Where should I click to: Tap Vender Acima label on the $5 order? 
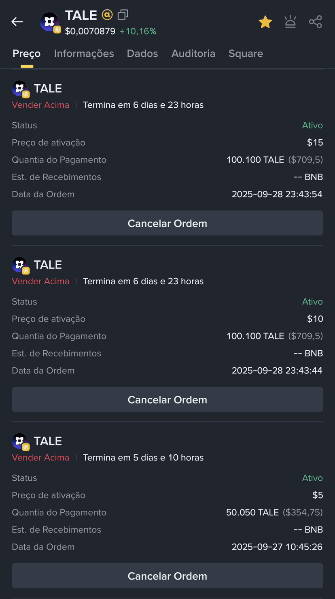[40, 458]
